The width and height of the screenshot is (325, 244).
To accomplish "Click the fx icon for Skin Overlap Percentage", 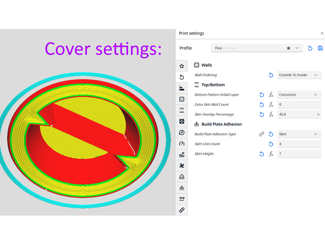I will click(271, 114).
